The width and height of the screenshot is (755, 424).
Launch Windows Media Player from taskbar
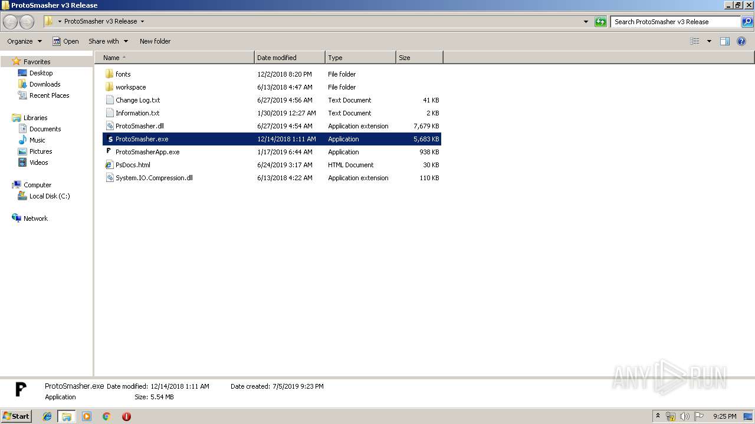87,416
